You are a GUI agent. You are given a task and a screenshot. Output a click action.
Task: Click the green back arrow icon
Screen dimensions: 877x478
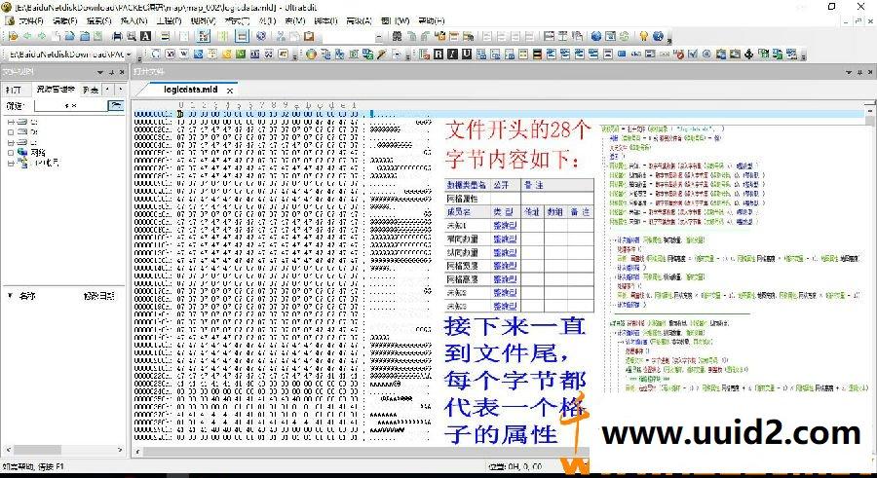point(27,36)
